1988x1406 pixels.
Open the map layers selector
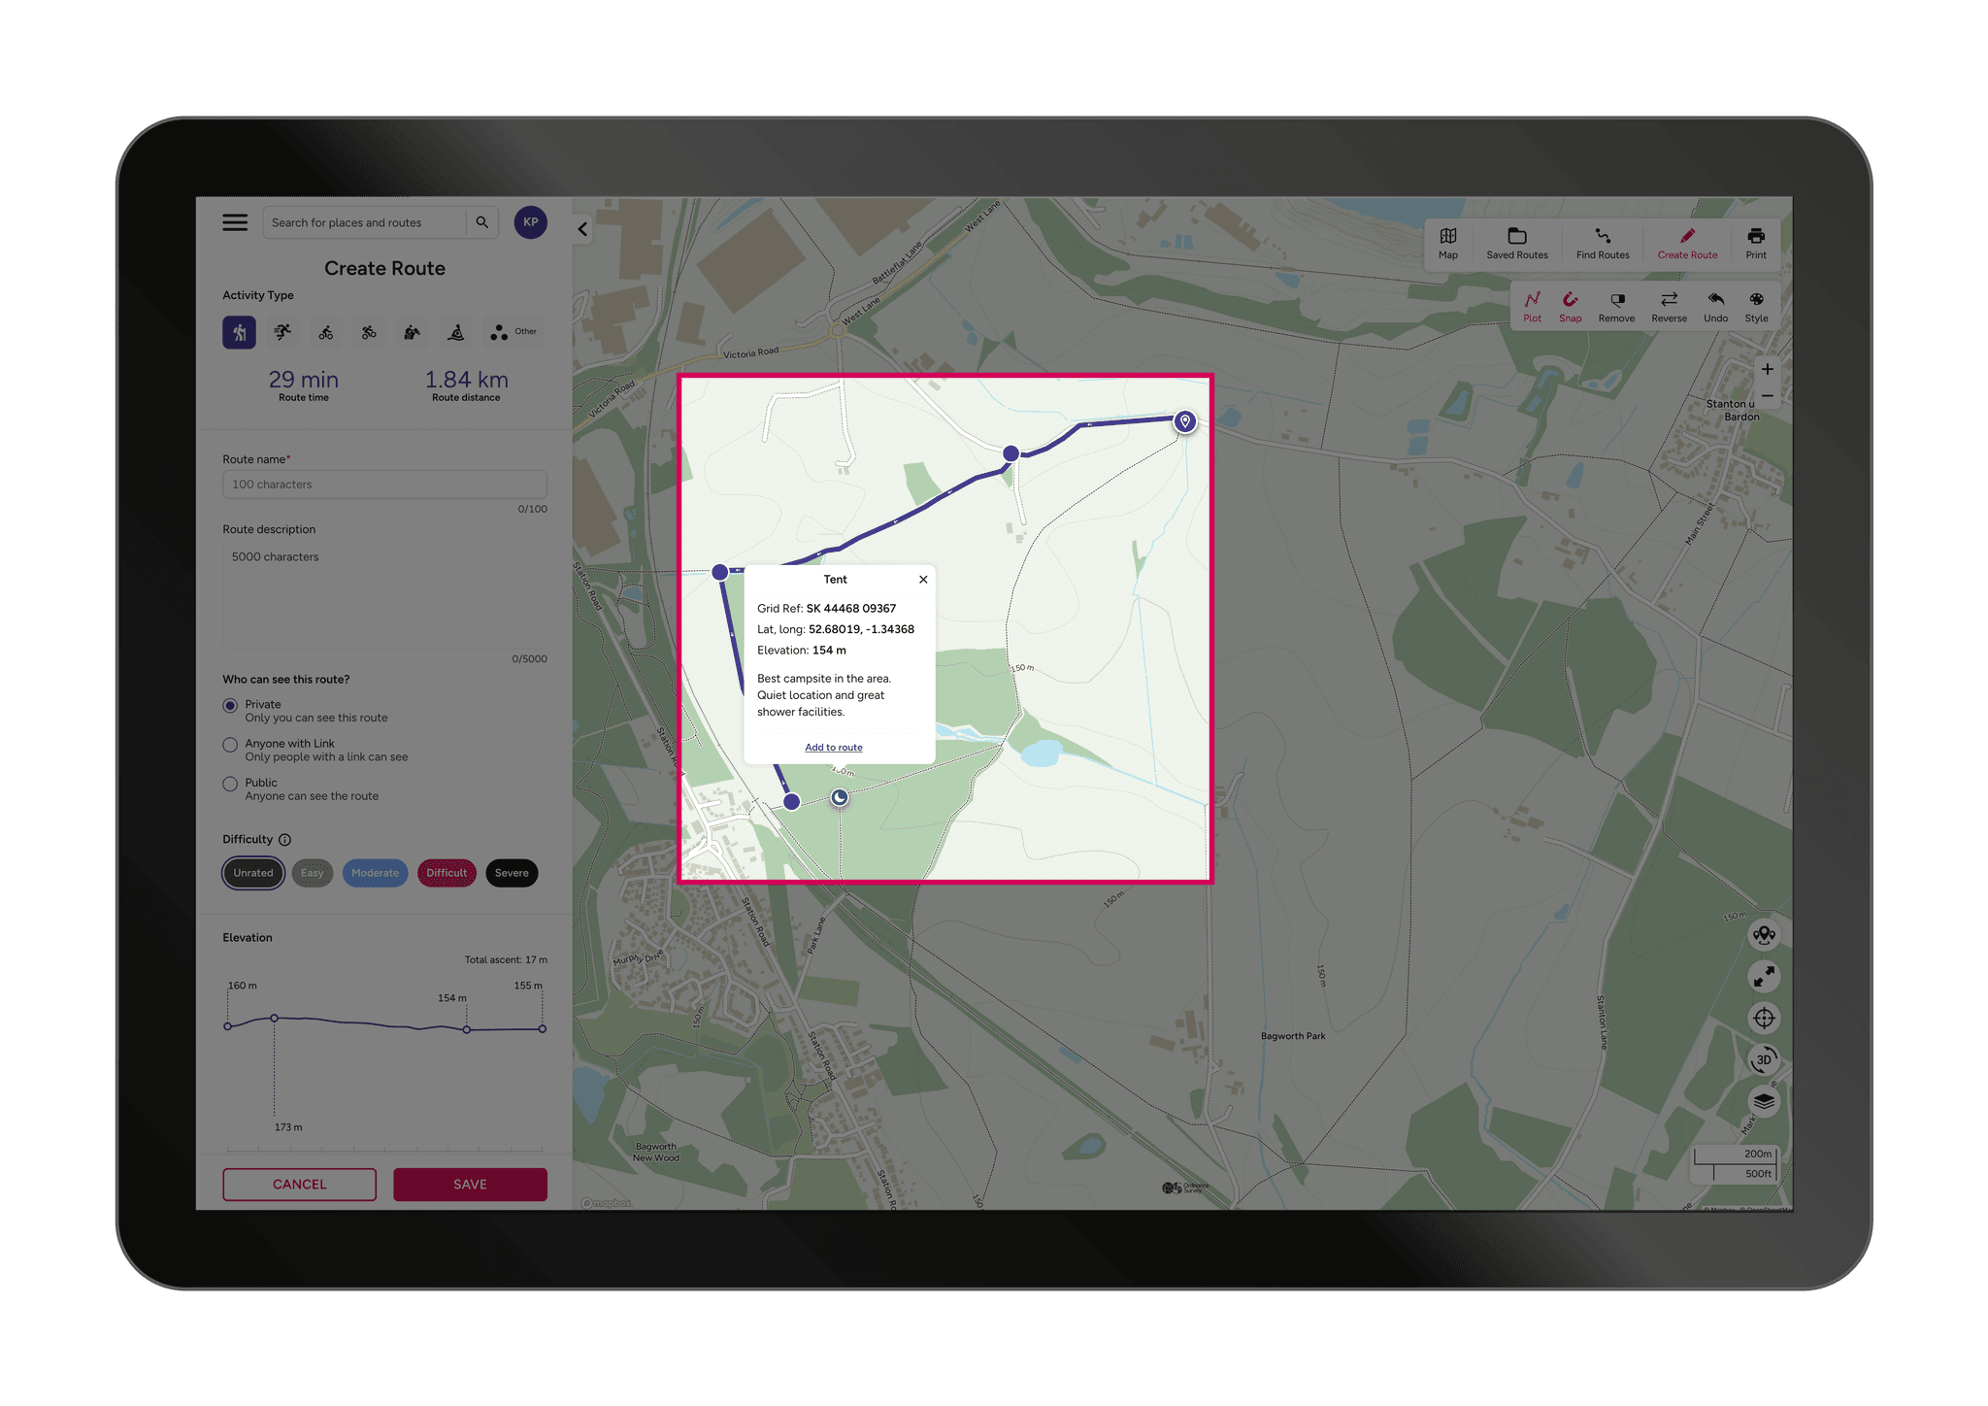[1764, 1101]
